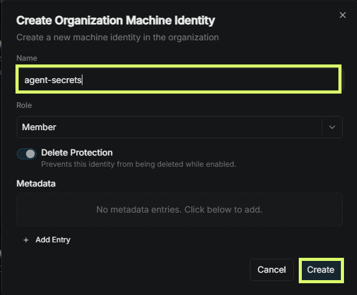This screenshot has width=357, height=295.
Task: Click the Delete Protection label
Action: coord(77,152)
